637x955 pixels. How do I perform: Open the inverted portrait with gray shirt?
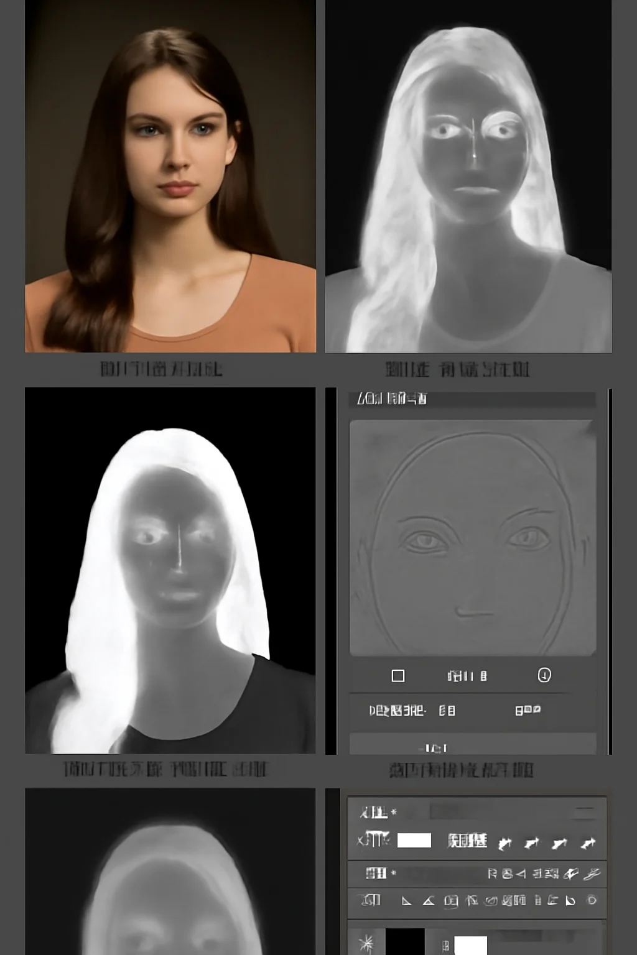click(x=468, y=176)
